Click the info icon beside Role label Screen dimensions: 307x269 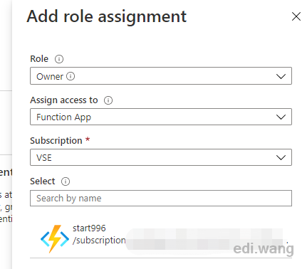[x=59, y=59]
